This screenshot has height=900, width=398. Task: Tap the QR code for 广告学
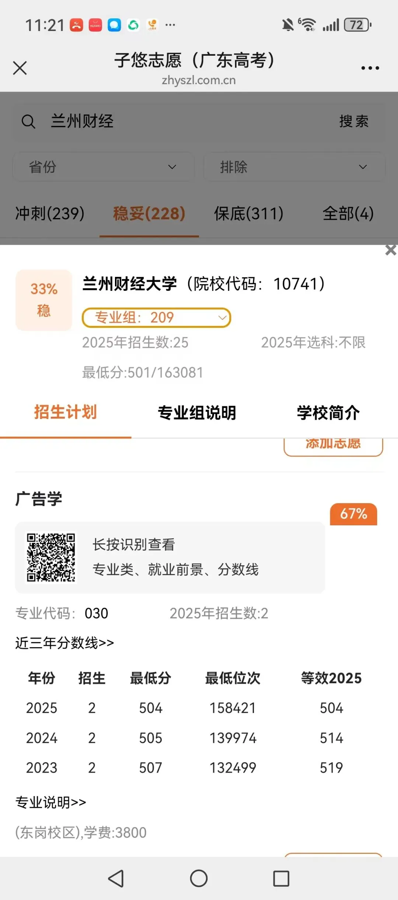[51, 557]
